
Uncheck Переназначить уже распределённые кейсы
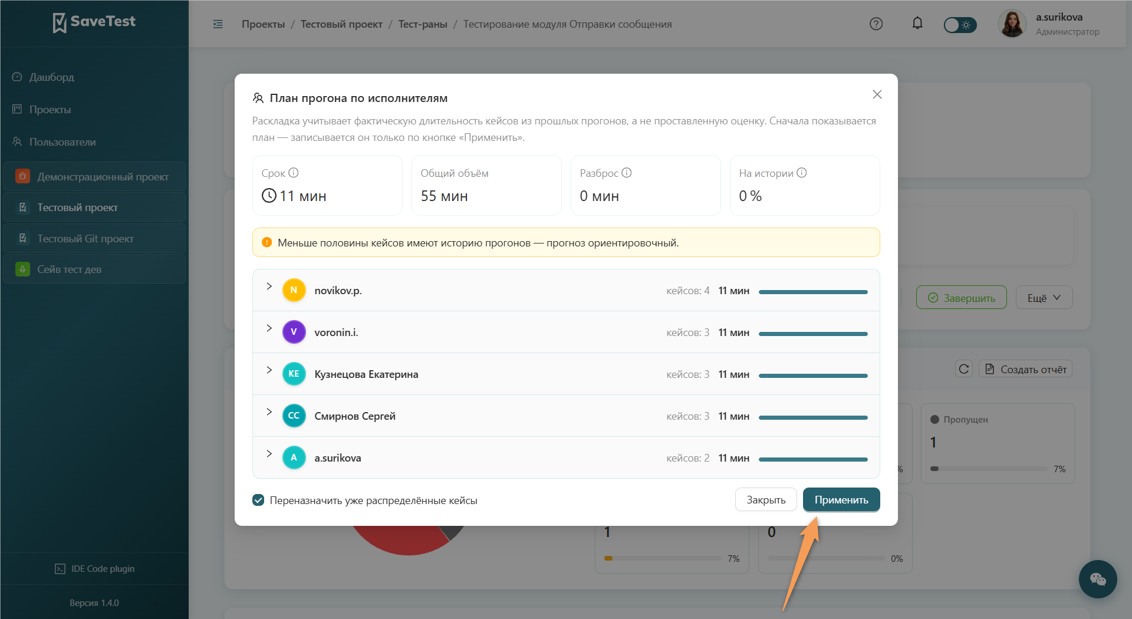pos(258,500)
